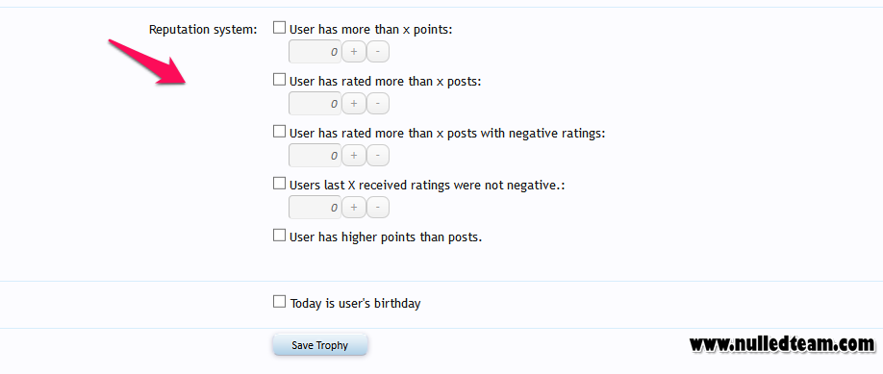The width and height of the screenshot is (883, 374).
Task: Click plus for 'last X received ratings' field
Action: [x=354, y=208]
